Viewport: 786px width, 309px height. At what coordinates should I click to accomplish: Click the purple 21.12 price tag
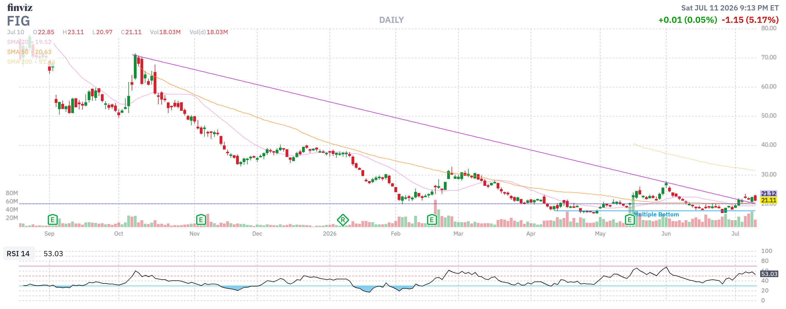coord(768,193)
